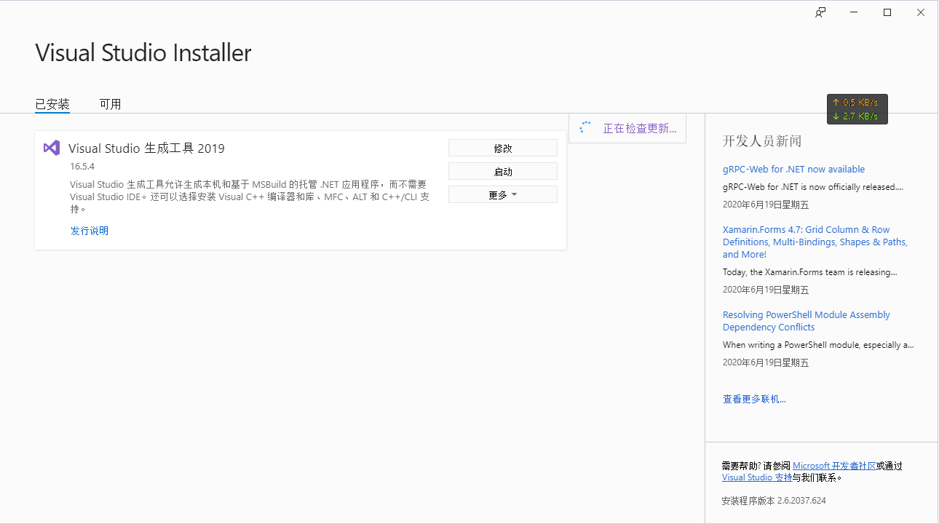Switch to the 可用 tab
This screenshot has width=939, height=524.
(111, 104)
